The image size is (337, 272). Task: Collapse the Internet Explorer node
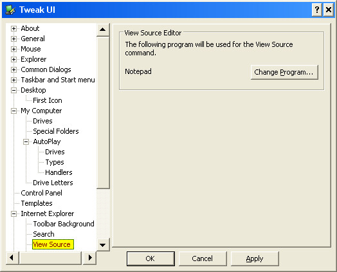14,213
